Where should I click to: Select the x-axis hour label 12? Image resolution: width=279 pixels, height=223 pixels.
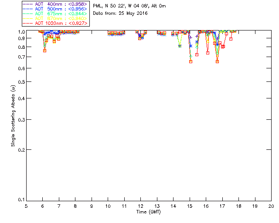140,206
